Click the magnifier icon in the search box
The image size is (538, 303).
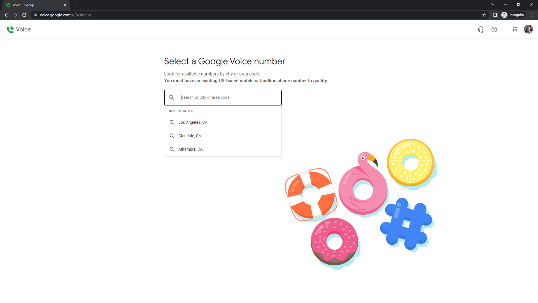[x=172, y=97]
